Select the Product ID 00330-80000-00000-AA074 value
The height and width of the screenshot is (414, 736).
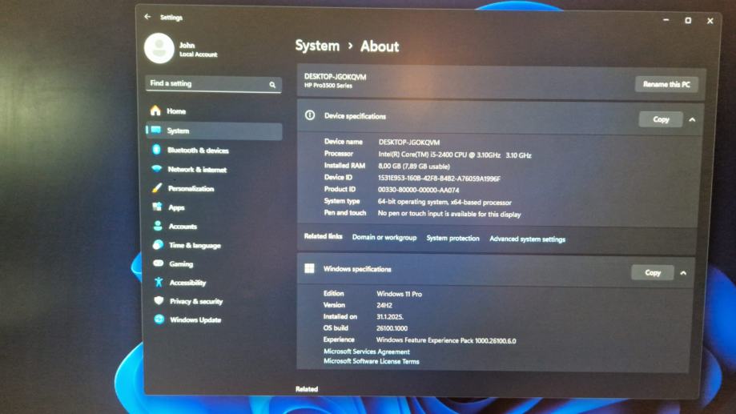[x=418, y=190]
